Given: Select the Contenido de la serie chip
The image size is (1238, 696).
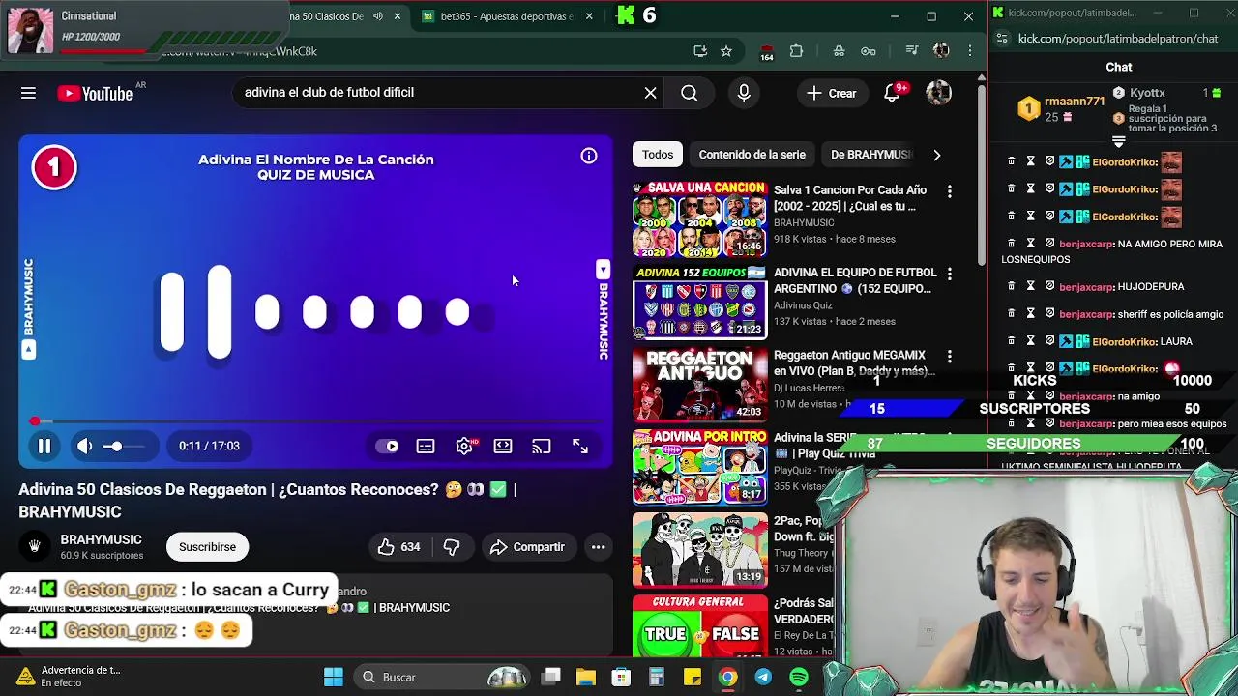Looking at the screenshot, I should 752,155.
